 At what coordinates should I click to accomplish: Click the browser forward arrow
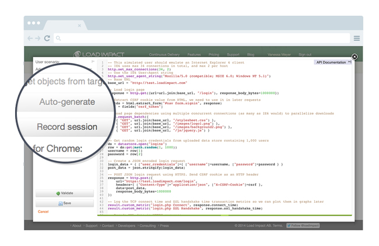[38, 38]
